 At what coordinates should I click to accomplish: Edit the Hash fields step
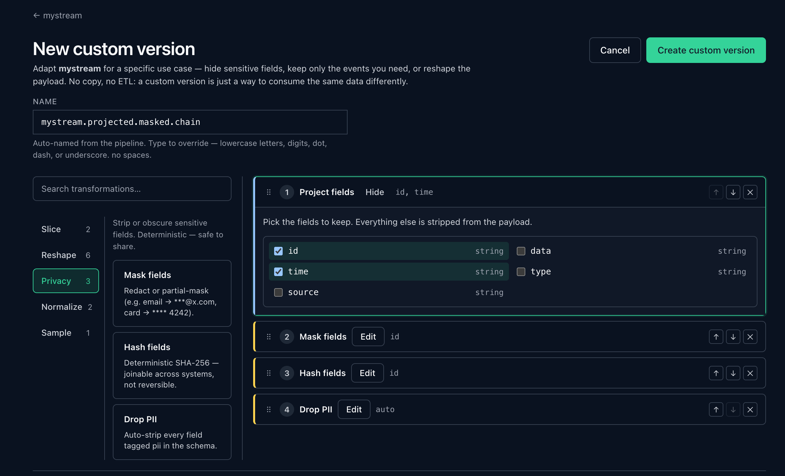[x=368, y=373]
